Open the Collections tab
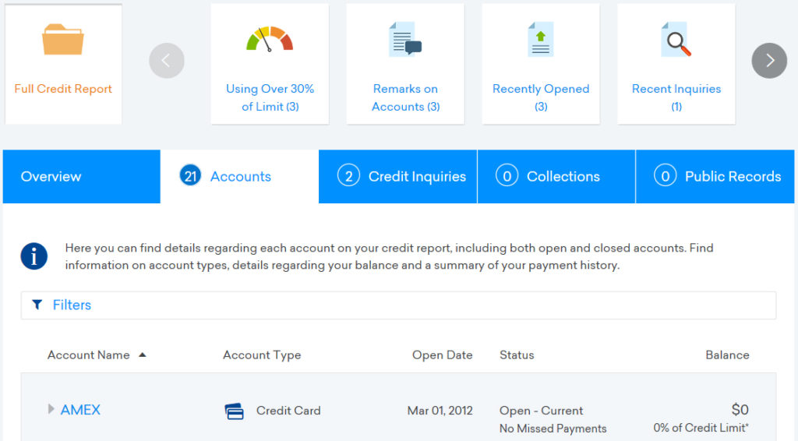Screen dimensions: 798x441 tap(556, 177)
